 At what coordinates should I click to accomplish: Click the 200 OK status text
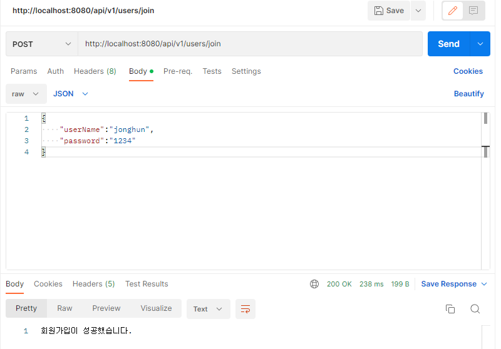pos(339,284)
